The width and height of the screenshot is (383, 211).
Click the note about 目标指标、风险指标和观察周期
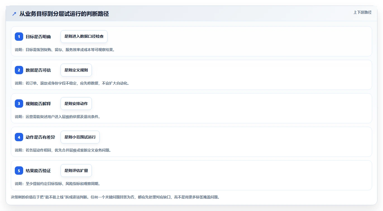coord(58,184)
